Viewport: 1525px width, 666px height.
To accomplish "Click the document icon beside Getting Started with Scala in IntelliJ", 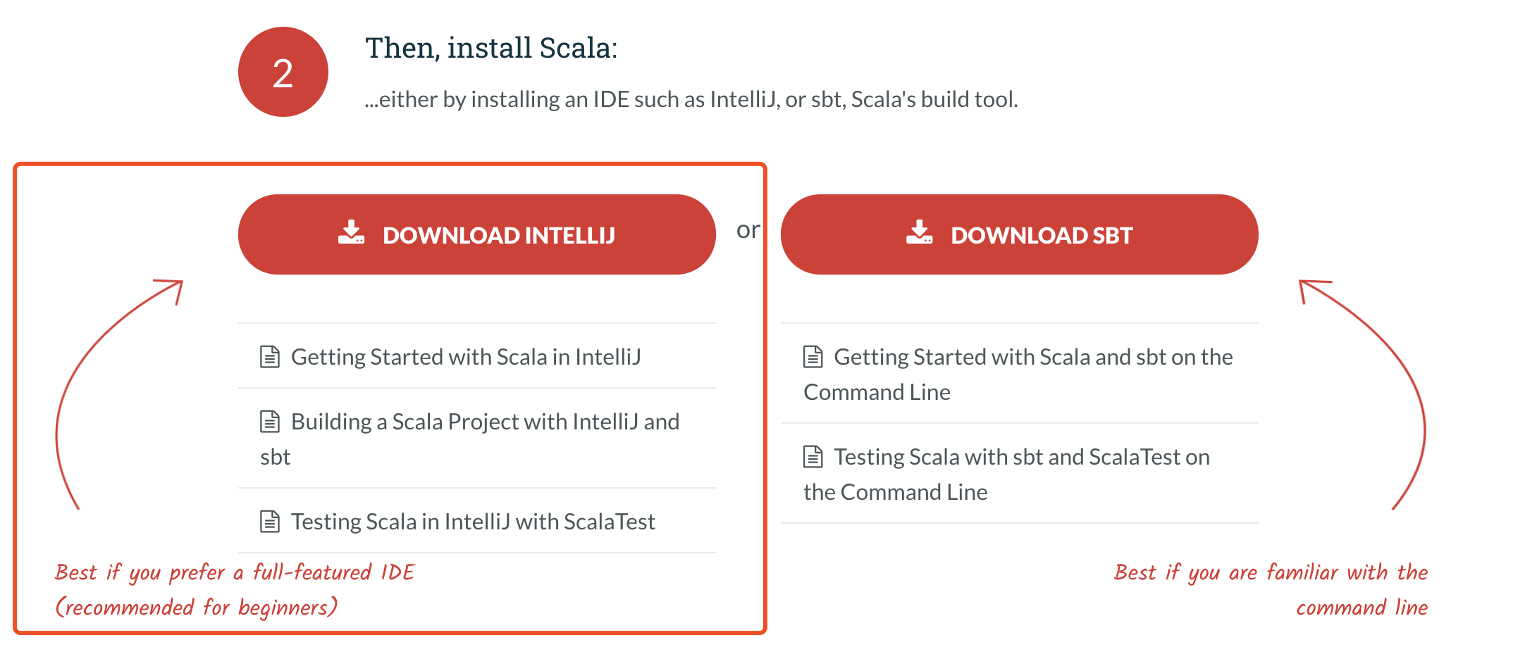I will (x=269, y=356).
